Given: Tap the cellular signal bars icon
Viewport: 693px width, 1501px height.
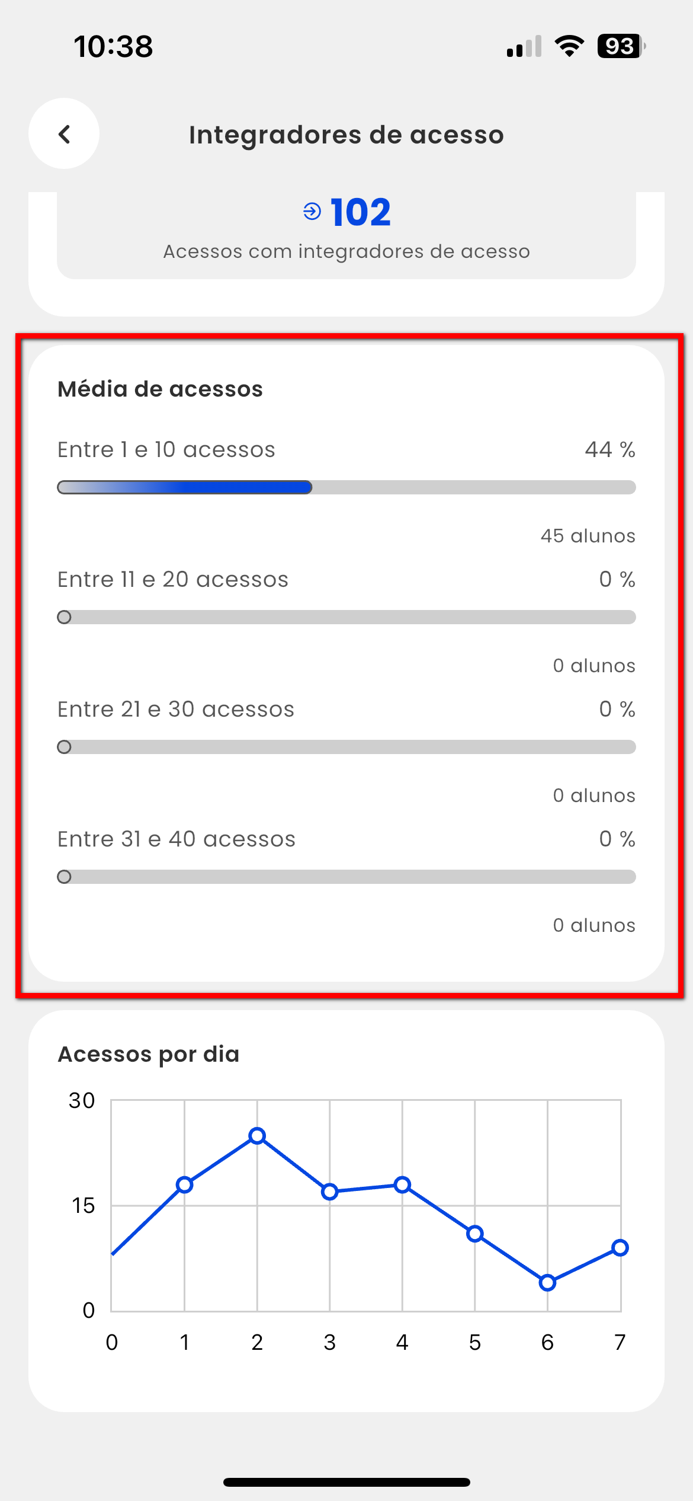Looking at the screenshot, I should 524,47.
